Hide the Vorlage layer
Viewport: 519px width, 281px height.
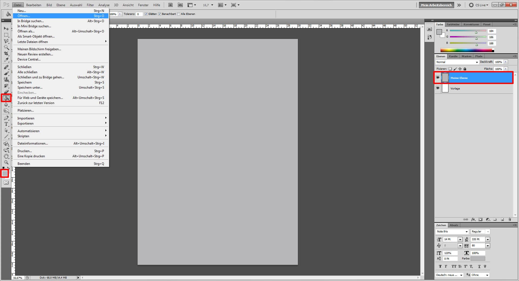(x=438, y=88)
